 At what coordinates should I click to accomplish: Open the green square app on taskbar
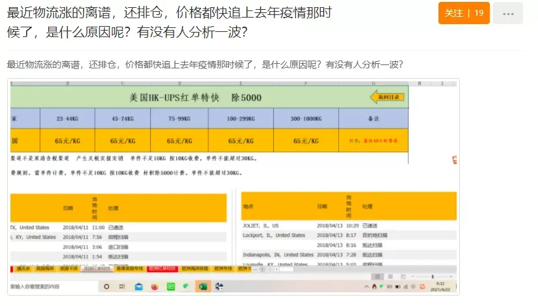tap(170, 286)
